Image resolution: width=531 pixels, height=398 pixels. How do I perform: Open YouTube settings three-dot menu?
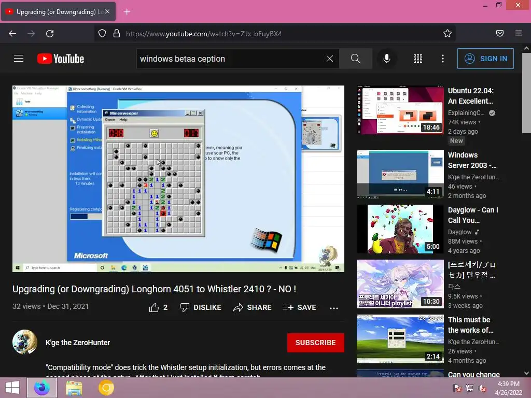pyautogui.click(x=443, y=59)
